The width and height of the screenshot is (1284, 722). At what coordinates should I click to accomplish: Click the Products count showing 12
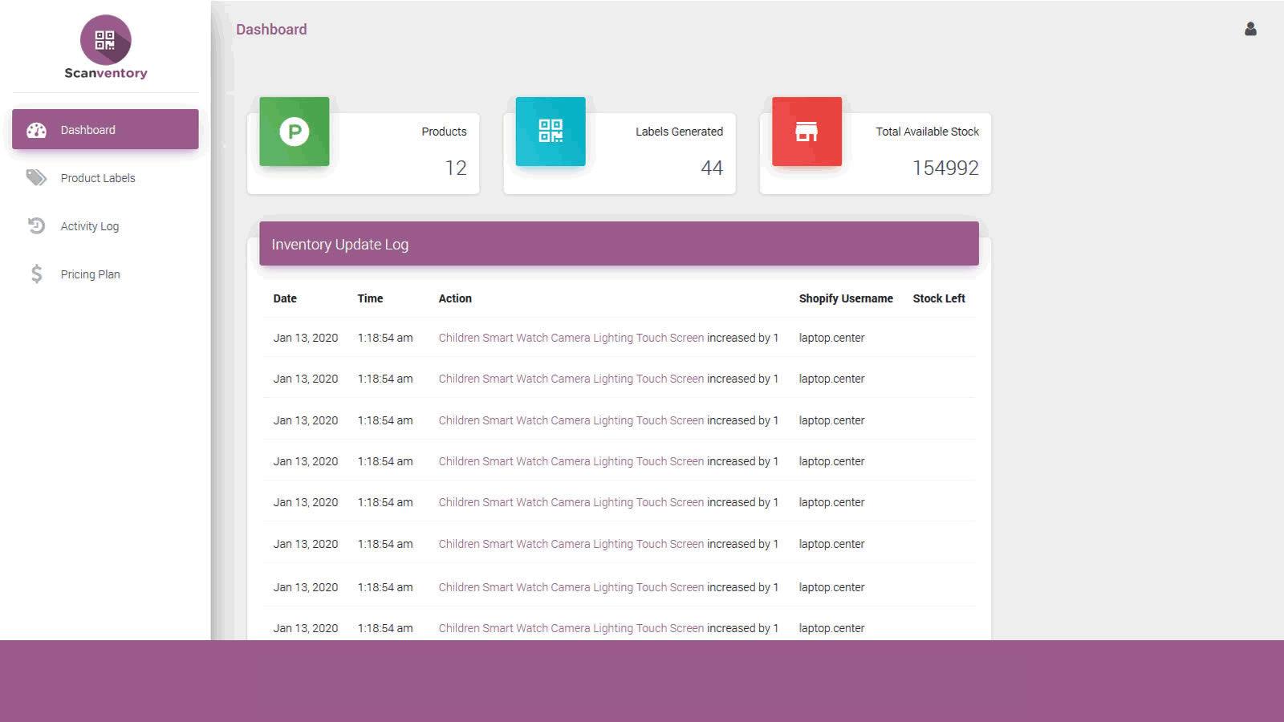pyautogui.click(x=456, y=168)
